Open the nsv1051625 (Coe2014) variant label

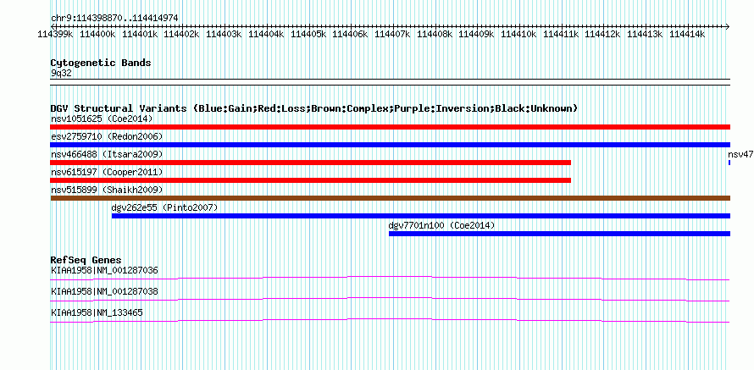[102, 119]
